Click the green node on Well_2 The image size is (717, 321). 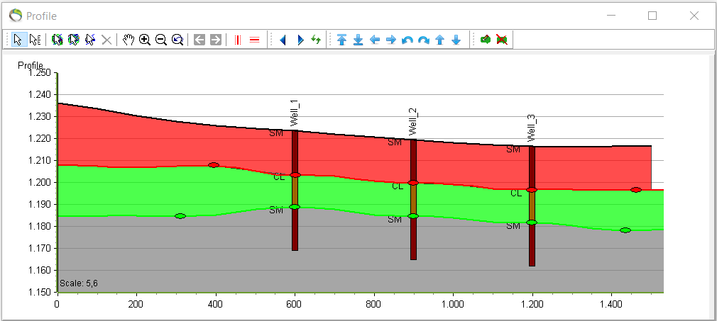pos(413,216)
